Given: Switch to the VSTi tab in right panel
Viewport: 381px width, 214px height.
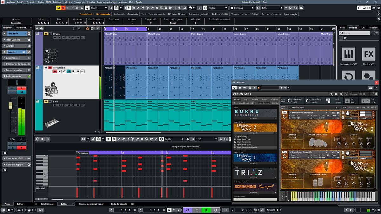Looking at the screenshot, I should tap(342, 28).
